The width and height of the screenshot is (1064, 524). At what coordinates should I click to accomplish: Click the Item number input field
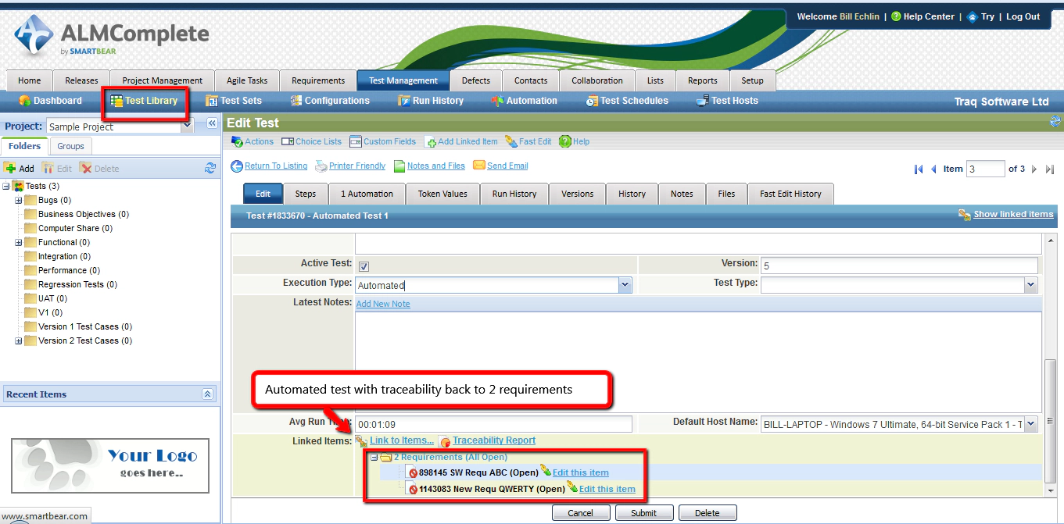click(985, 168)
